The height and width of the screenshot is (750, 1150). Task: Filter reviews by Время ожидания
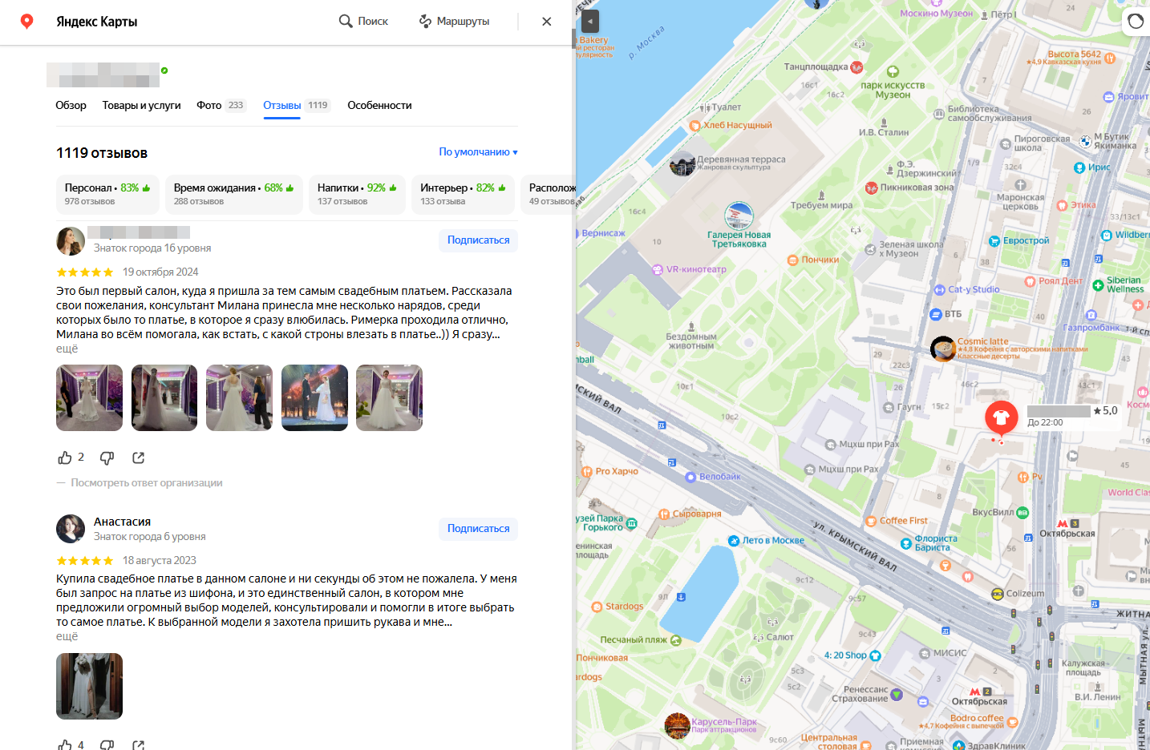pyautogui.click(x=233, y=195)
